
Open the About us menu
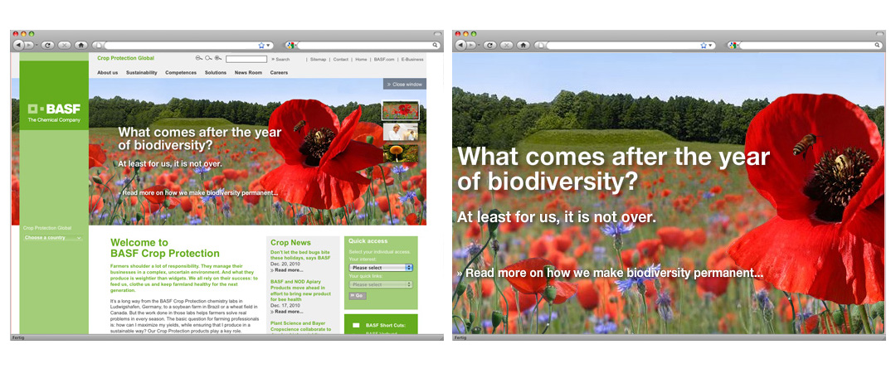tap(107, 73)
